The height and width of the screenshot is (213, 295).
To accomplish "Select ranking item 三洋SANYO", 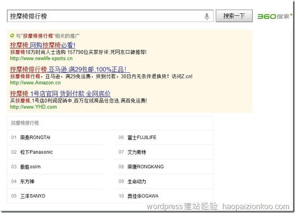I will pos(33,196).
